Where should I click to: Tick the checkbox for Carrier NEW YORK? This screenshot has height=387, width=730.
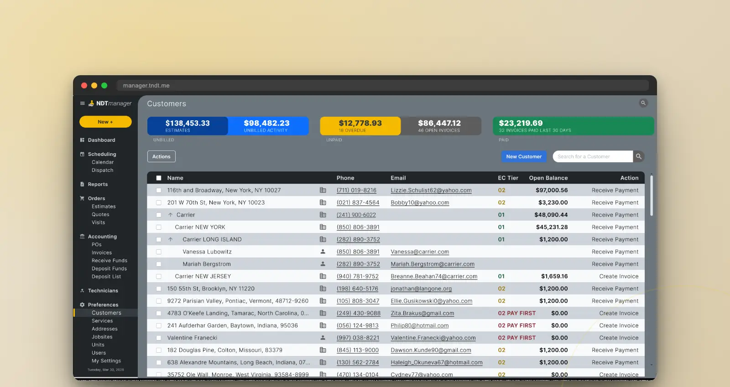[159, 227]
